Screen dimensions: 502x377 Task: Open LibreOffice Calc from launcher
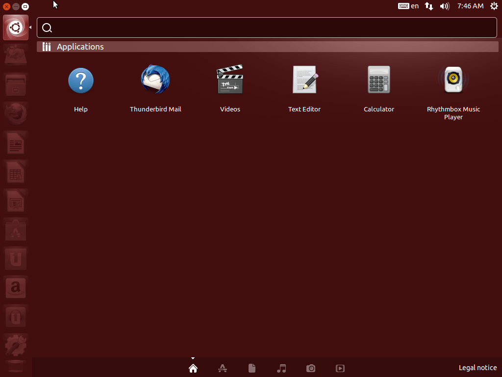coord(16,171)
